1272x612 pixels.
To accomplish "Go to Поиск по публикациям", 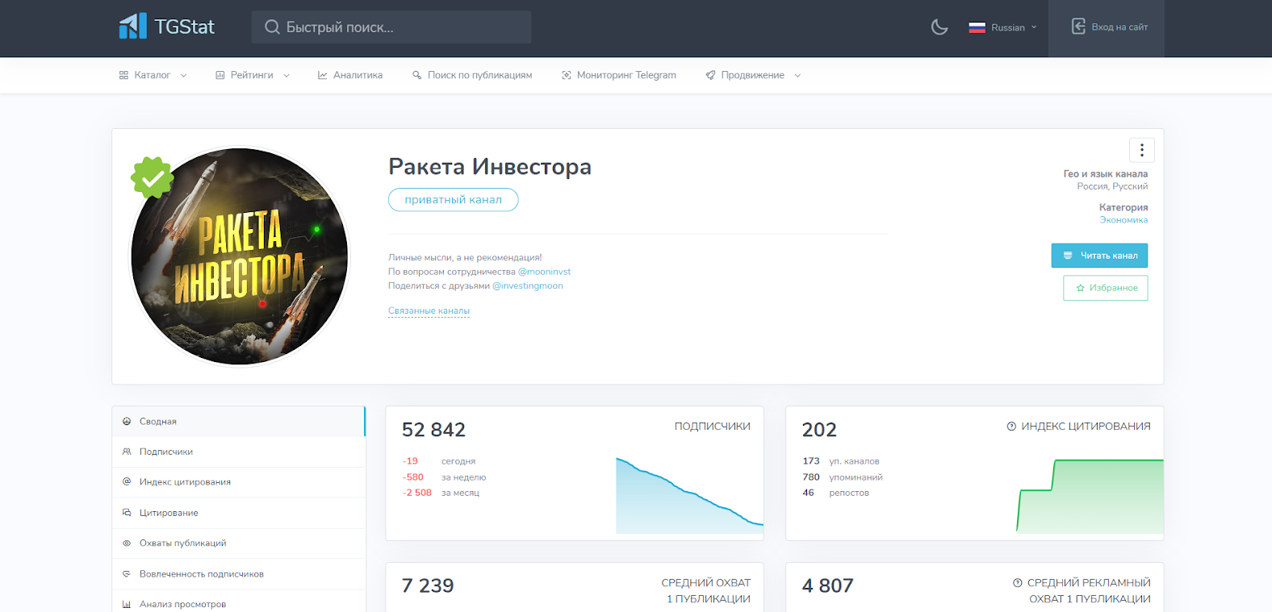I will [x=472, y=75].
